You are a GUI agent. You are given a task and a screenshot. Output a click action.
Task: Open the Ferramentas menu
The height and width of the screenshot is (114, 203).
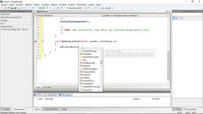coord(82,5)
